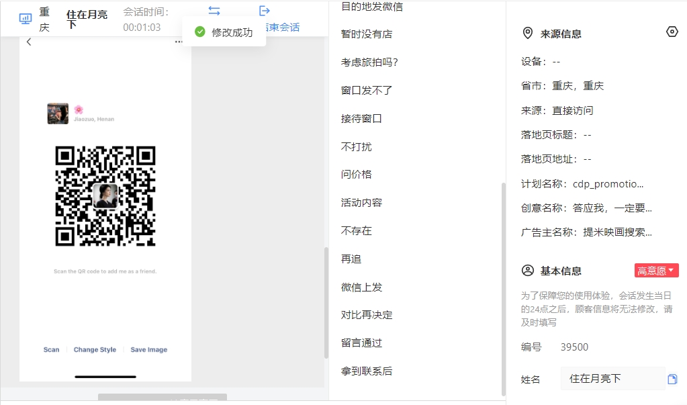Click the 计划名称 cdp_promotio... value
The image size is (687, 405).
pyautogui.click(x=608, y=183)
